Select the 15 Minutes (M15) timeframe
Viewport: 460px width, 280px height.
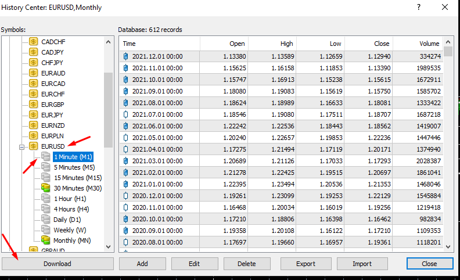(78, 178)
